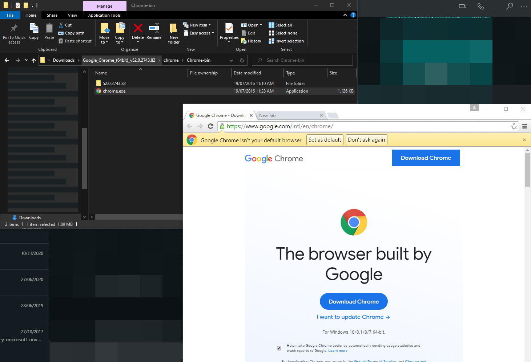531x362 pixels.
Task: Close the Google Chrome Download tab
Action: (x=251, y=115)
